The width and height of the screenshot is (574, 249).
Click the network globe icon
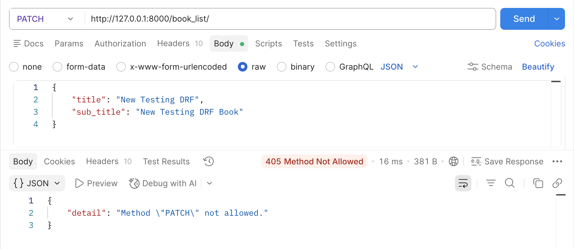point(453,161)
